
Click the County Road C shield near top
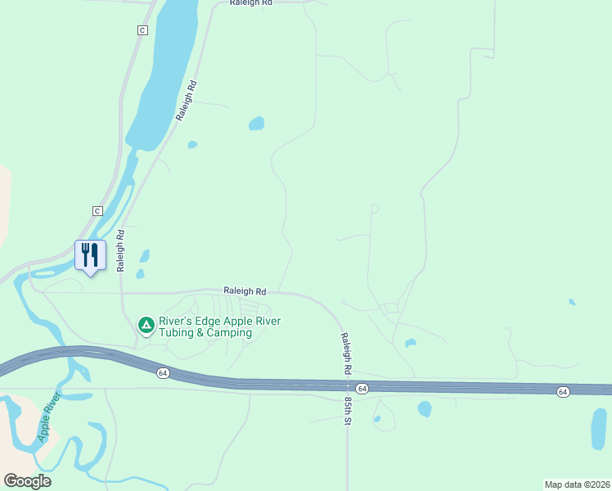pyautogui.click(x=142, y=30)
